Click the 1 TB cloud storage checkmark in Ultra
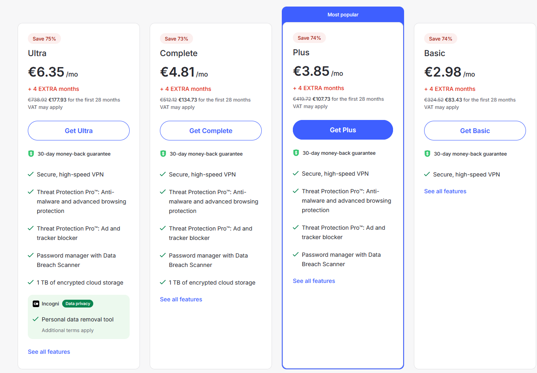The width and height of the screenshot is (537, 373). pos(31,283)
